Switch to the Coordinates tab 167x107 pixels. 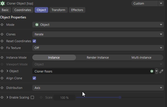point(23,10)
